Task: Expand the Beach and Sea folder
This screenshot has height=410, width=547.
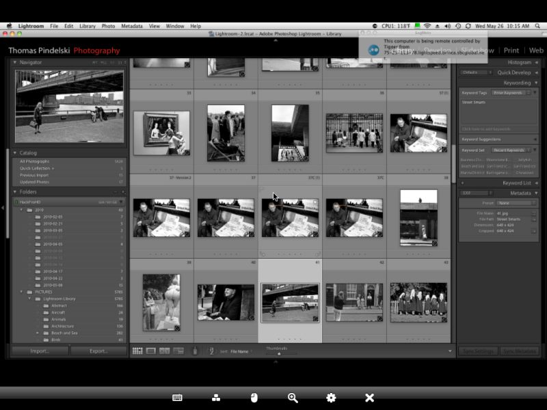Action: pyautogui.click(x=38, y=332)
